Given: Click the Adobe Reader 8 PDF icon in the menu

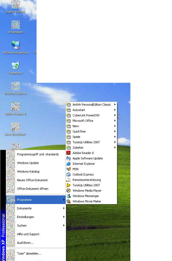Looking at the screenshot, I should [x=69, y=153].
